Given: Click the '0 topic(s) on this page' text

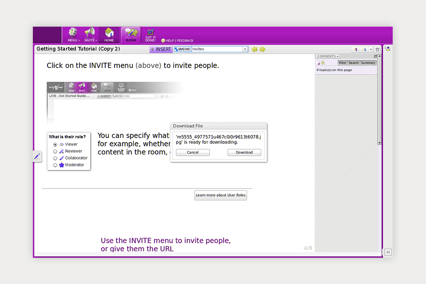Looking at the screenshot, I should [x=334, y=70].
